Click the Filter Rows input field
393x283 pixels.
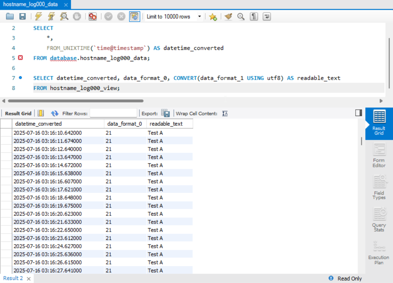113,114
